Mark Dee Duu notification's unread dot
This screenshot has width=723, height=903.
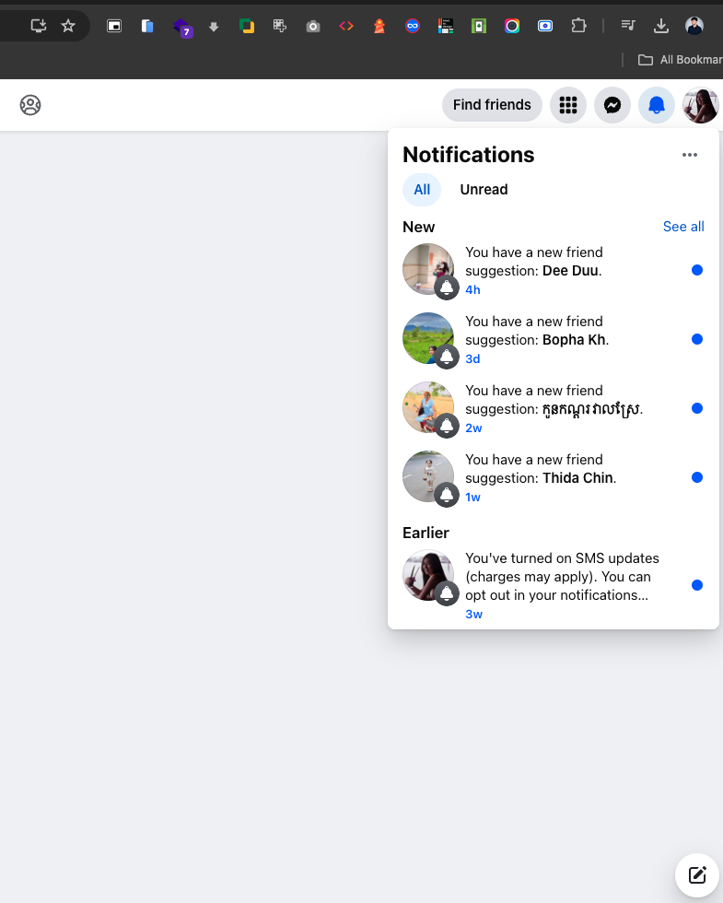[697, 270]
